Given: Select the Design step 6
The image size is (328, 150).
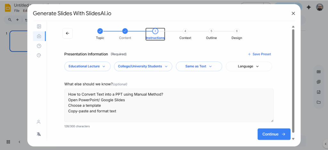Looking at the screenshot, I should (x=237, y=31).
